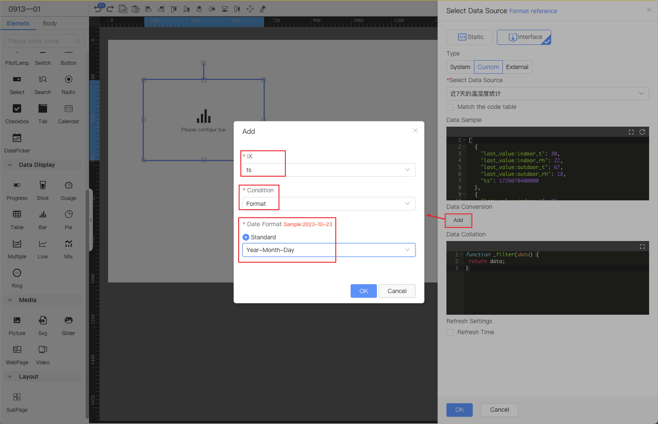The height and width of the screenshot is (424, 658).
Task: Toggle the Refresh Time checkbox
Action: (x=450, y=333)
